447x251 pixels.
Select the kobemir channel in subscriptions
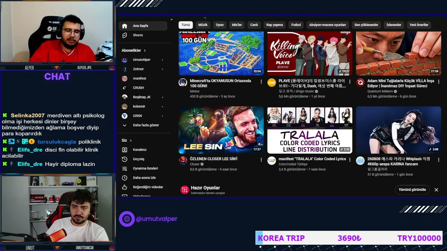[143, 106]
